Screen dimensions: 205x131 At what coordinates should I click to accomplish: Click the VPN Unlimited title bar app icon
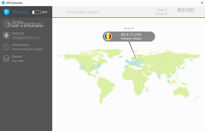(3, 3)
